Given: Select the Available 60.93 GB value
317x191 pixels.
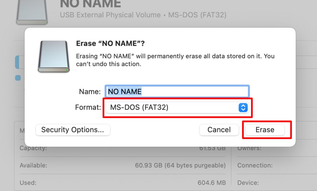Looking at the screenshot, I should click(180, 166).
